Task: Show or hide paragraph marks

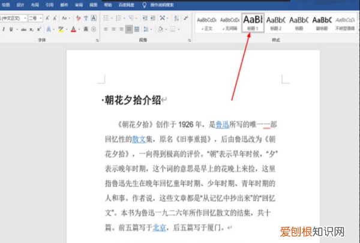Action: tap(186, 18)
